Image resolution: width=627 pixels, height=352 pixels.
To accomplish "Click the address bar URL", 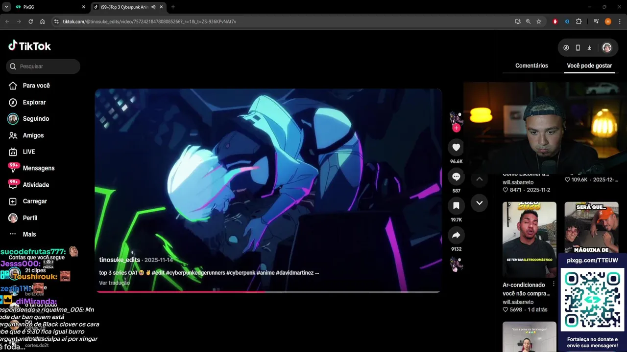I will (x=149, y=22).
